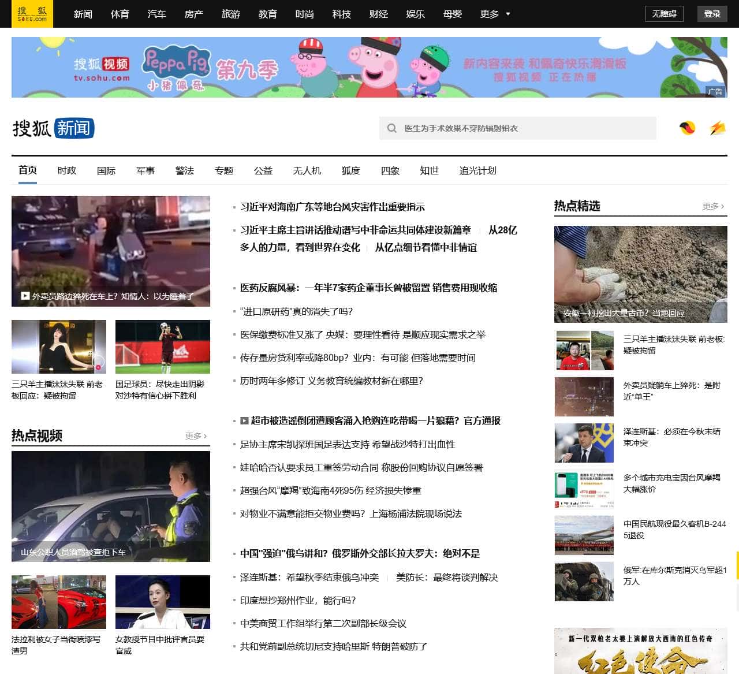Open 更多 link next to 热点视频
Screen dimensions: 739x674
(196, 436)
